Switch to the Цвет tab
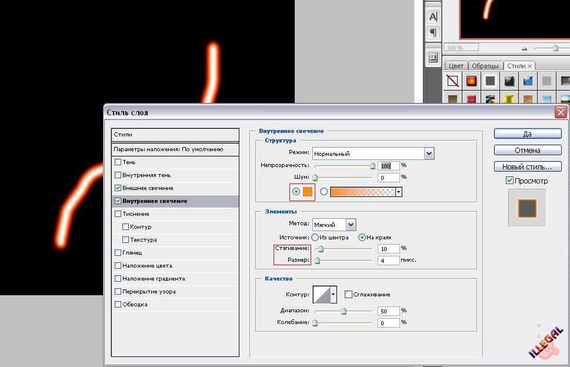Viewport: 570px width, 367px height. [x=456, y=66]
